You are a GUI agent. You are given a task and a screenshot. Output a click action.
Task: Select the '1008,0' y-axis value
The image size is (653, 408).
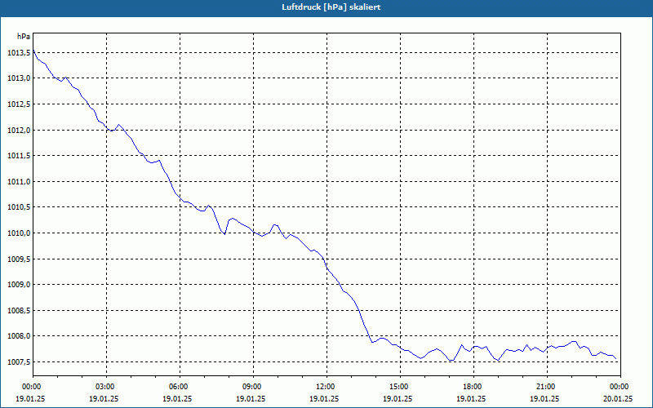(19, 336)
